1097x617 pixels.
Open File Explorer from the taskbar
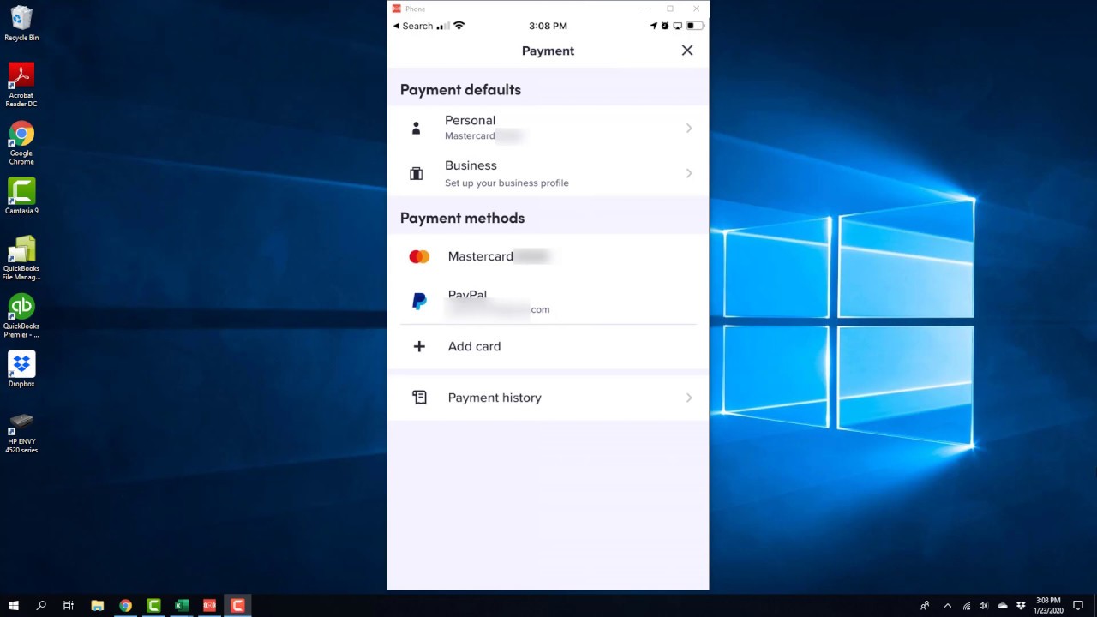click(98, 605)
